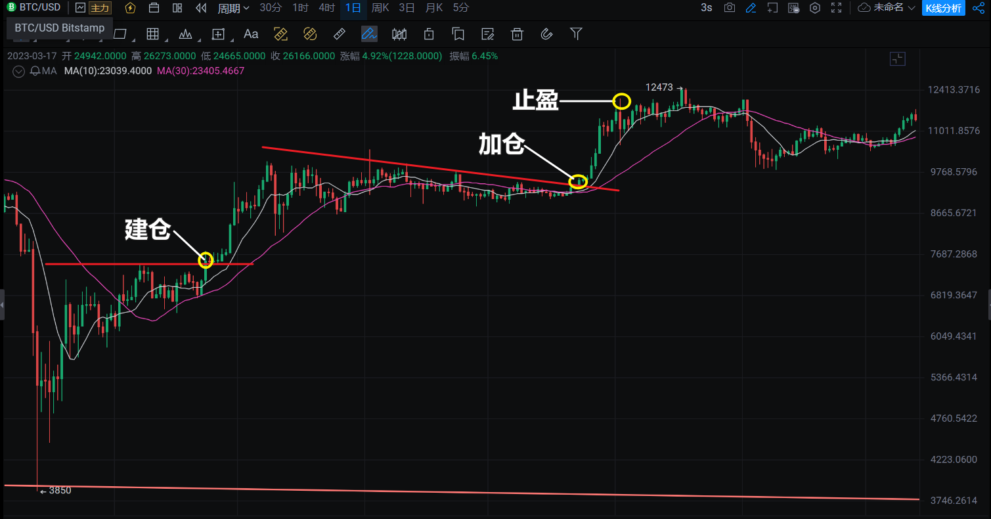This screenshot has height=519, width=991.
Task: Click the 3s refresh interval setting
Action: pyautogui.click(x=706, y=8)
